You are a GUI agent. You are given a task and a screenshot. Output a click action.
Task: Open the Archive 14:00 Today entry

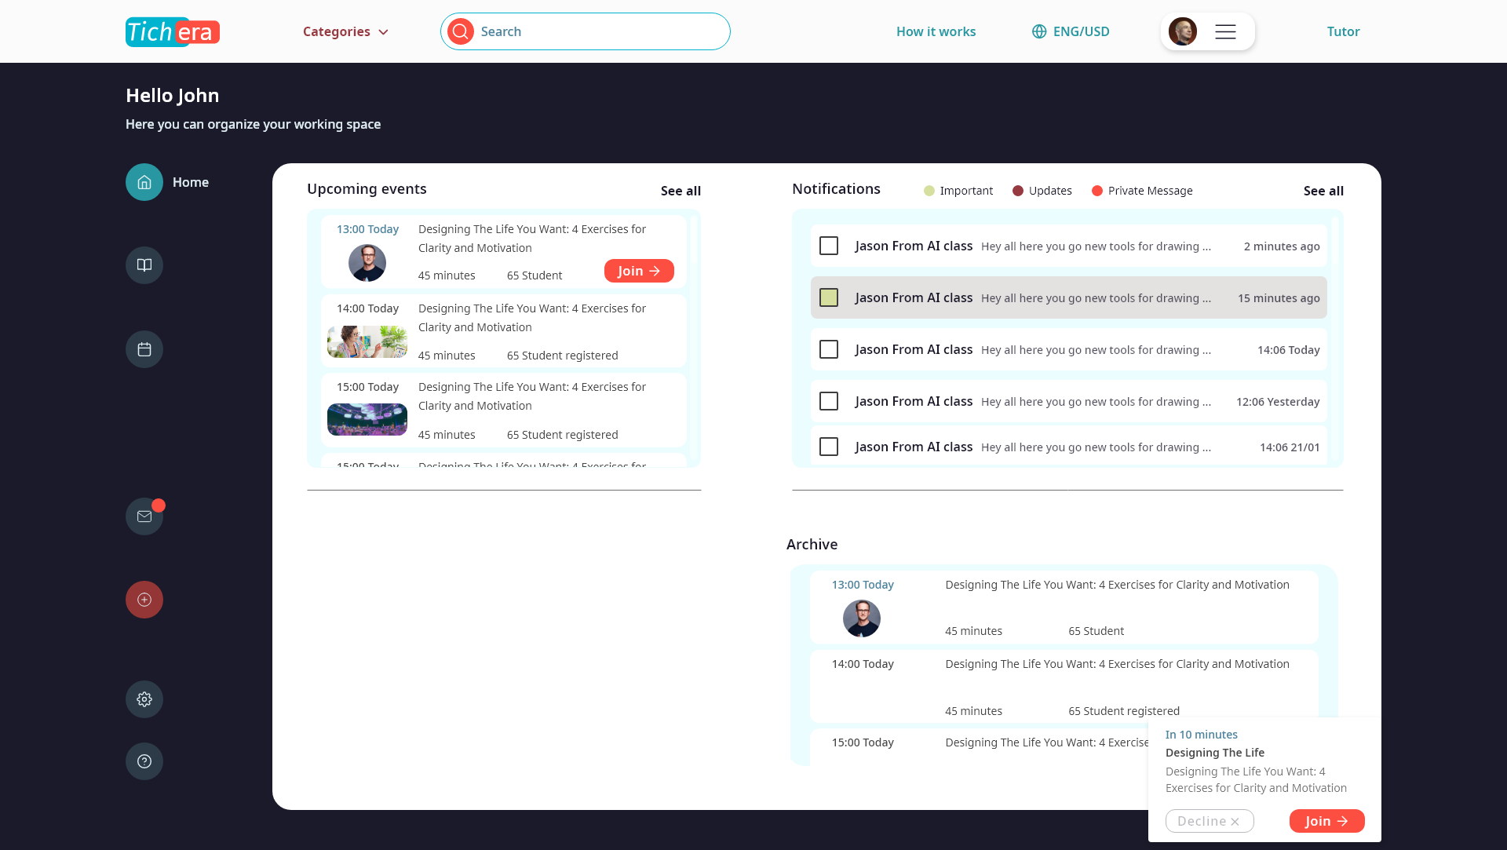point(1064,687)
